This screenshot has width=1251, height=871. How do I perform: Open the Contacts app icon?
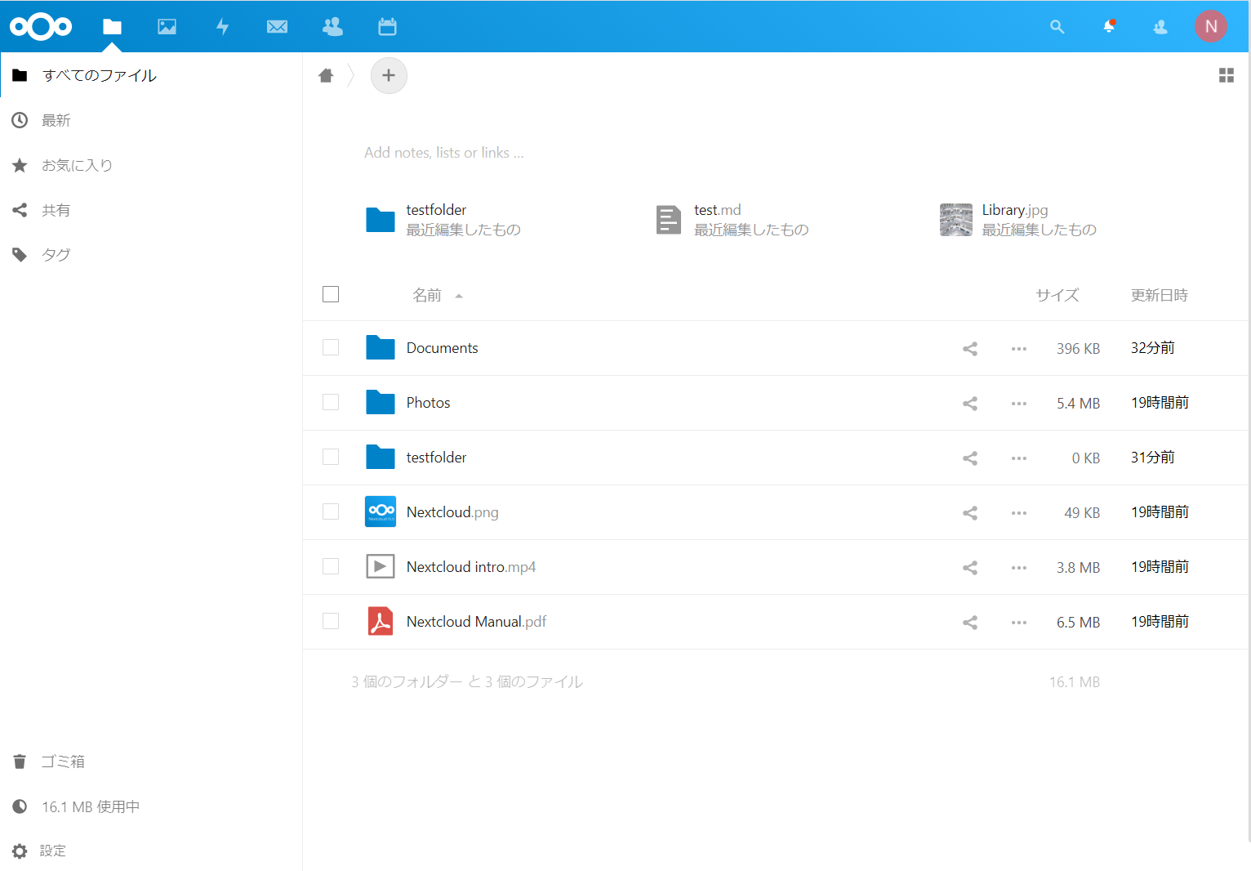point(332,27)
